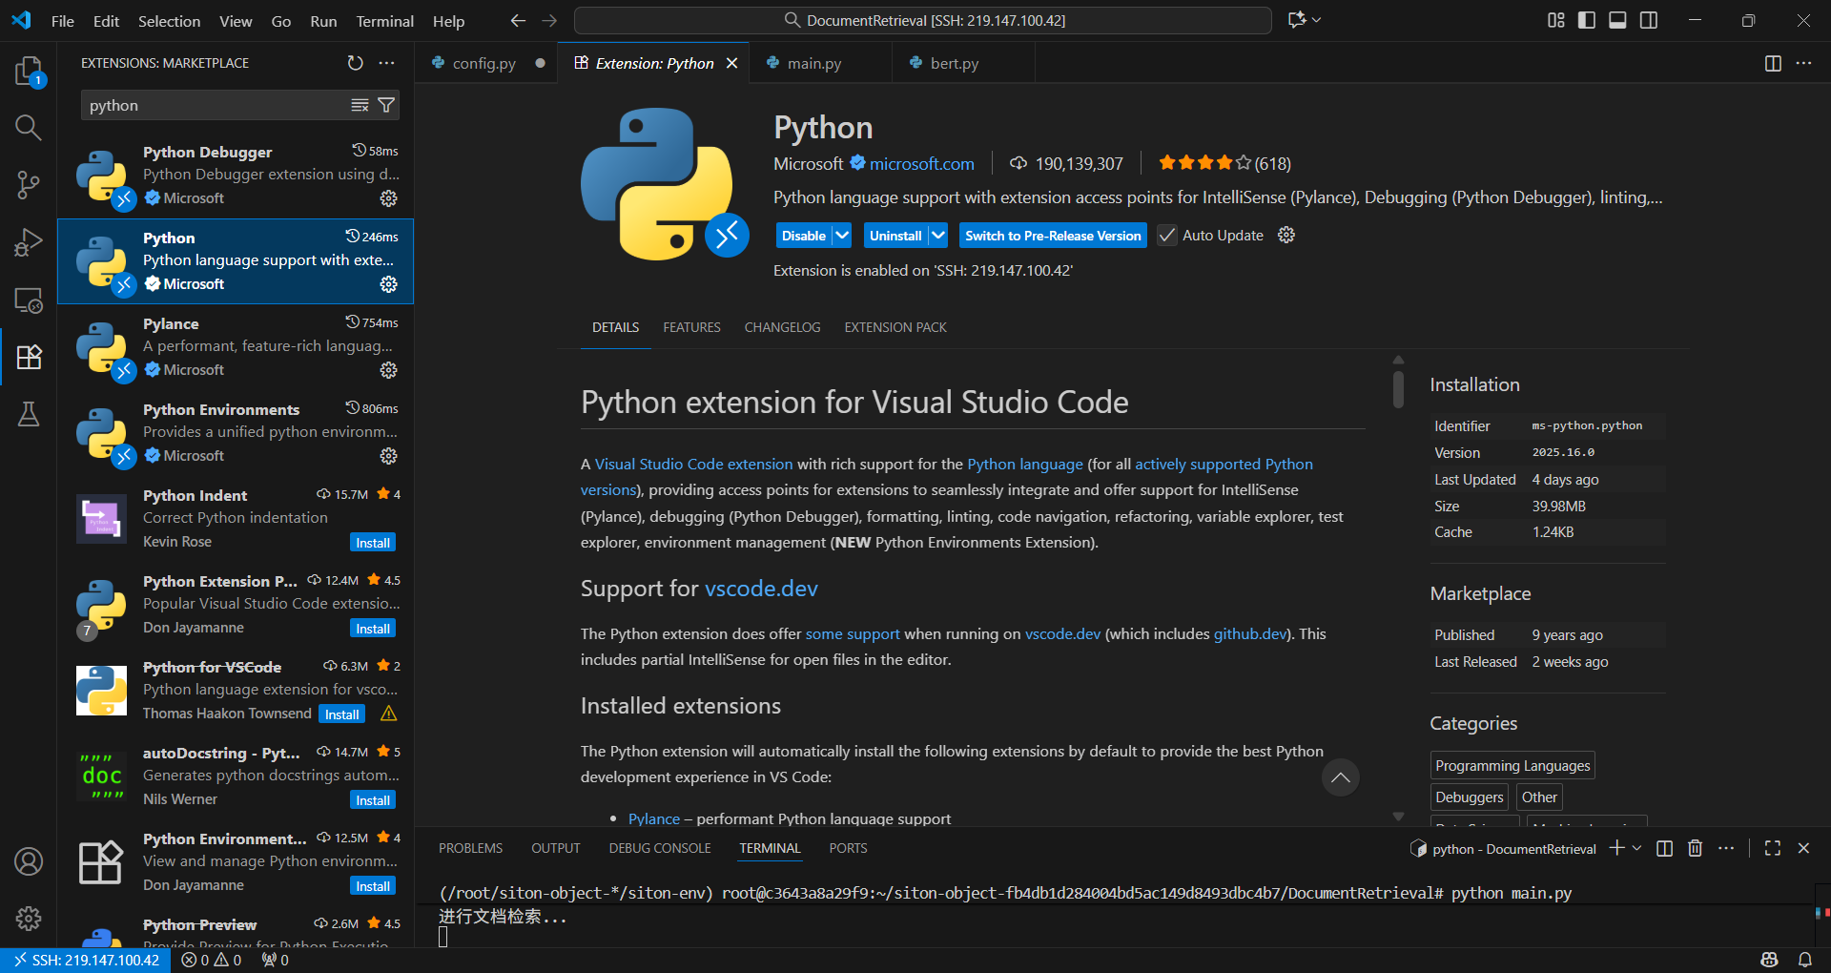Click SSH remote indicator in status bar
Screen dimensions: 1831x973
click(86, 960)
